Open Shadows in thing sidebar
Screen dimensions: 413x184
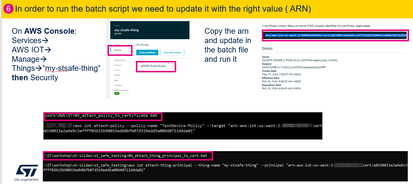coord(118,65)
